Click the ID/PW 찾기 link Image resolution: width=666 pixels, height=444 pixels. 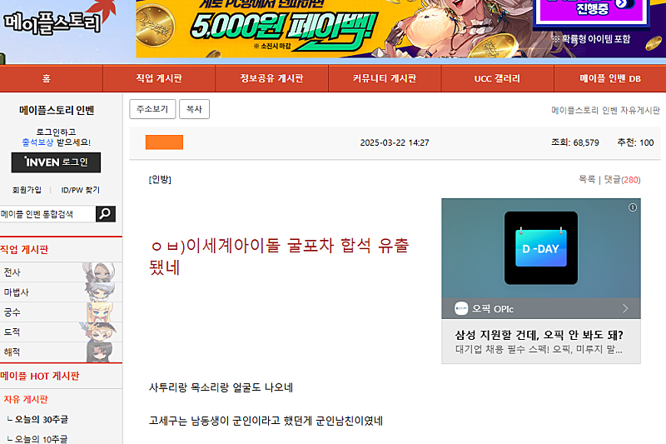80,190
